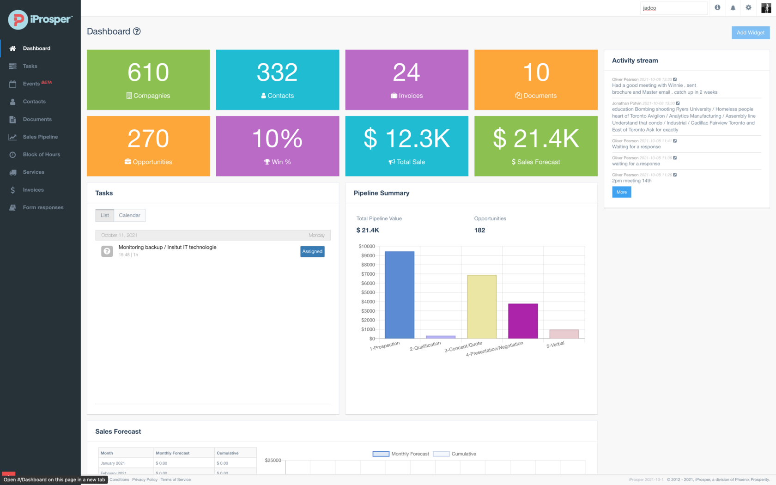Toggle Cumulative legend swatch
The height and width of the screenshot is (485, 776).
[x=441, y=454]
